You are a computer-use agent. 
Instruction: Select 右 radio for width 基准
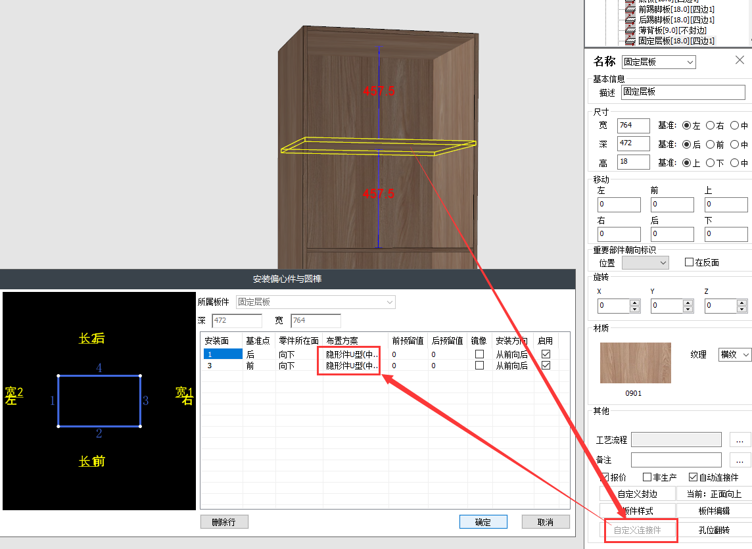click(711, 126)
